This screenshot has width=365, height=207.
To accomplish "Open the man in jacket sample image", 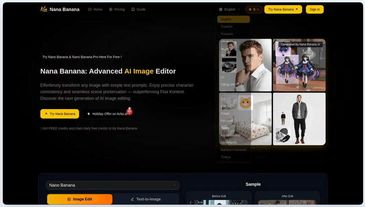I will pyautogui.click(x=299, y=119).
